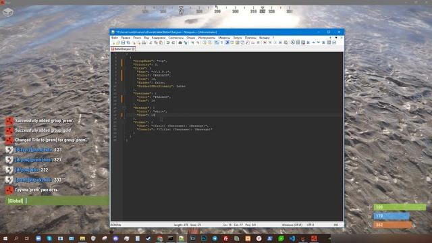The height and width of the screenshot is (243, 432).
Task: Click the toolbar down-arrow icon
Action: [x=319, y=43]
